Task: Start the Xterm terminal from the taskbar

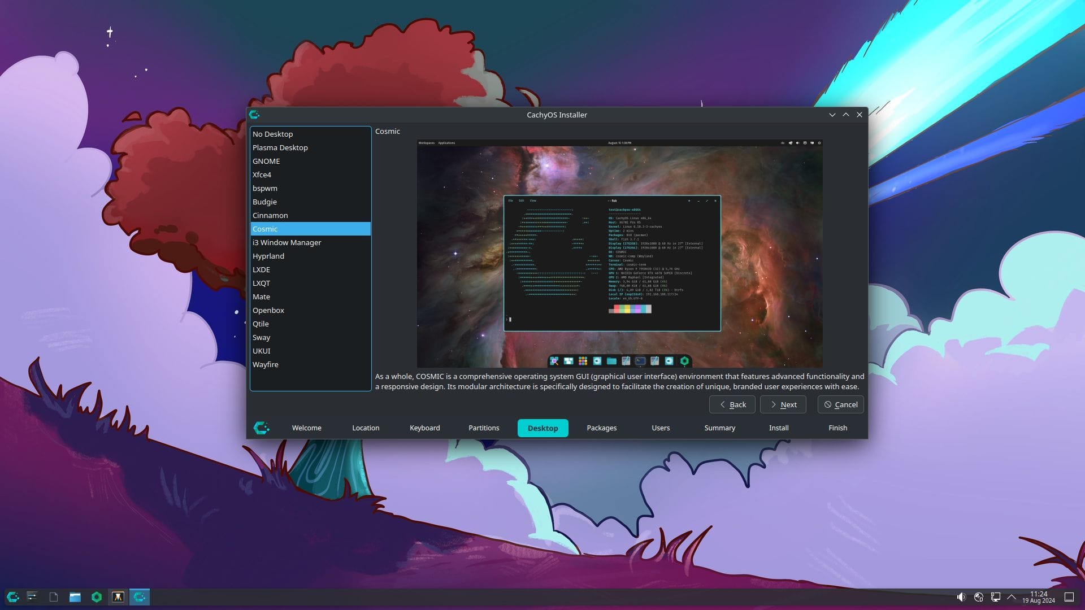Action: coord(118,597)
